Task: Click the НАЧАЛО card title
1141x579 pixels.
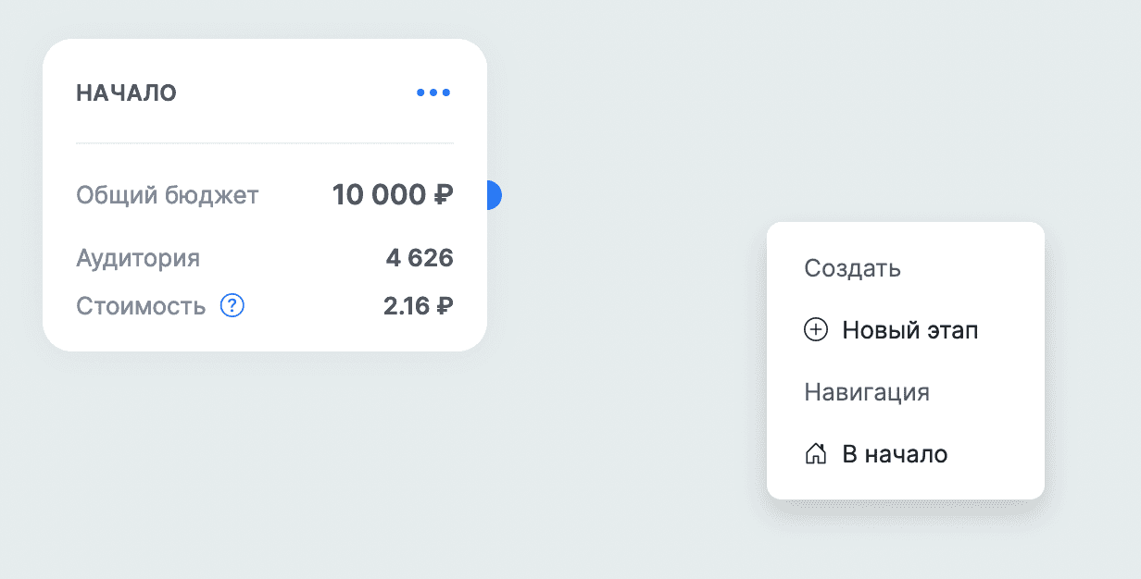Action: coord(126,92)
